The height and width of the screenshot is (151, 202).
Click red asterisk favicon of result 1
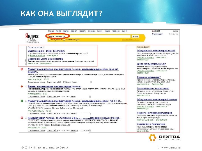(22, 69)
